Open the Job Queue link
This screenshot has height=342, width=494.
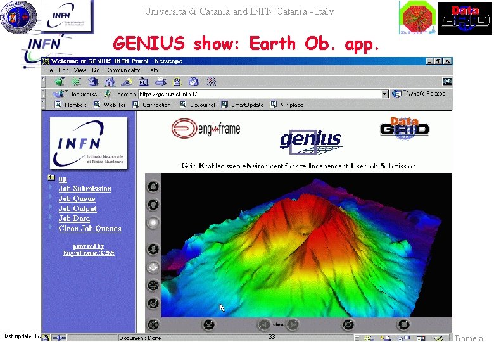[x=77, y=198]
